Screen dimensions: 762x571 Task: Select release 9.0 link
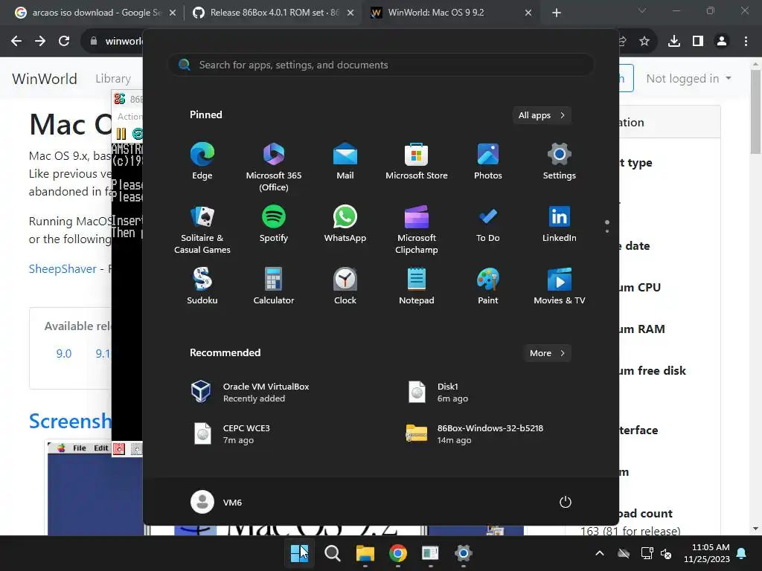(x=64, y=353)
